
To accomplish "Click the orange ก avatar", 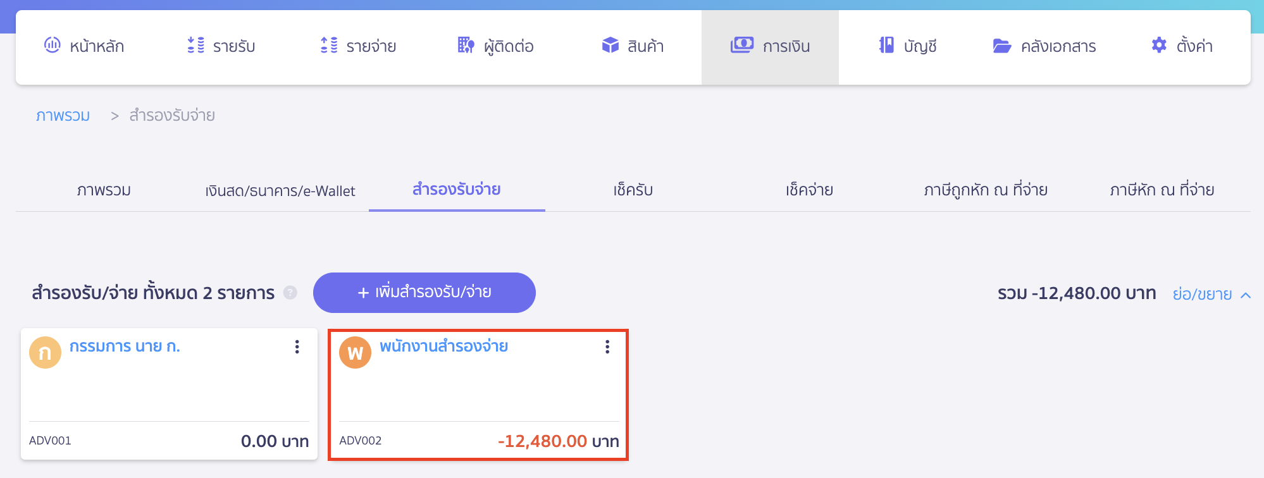I will (x=45, y=352).
